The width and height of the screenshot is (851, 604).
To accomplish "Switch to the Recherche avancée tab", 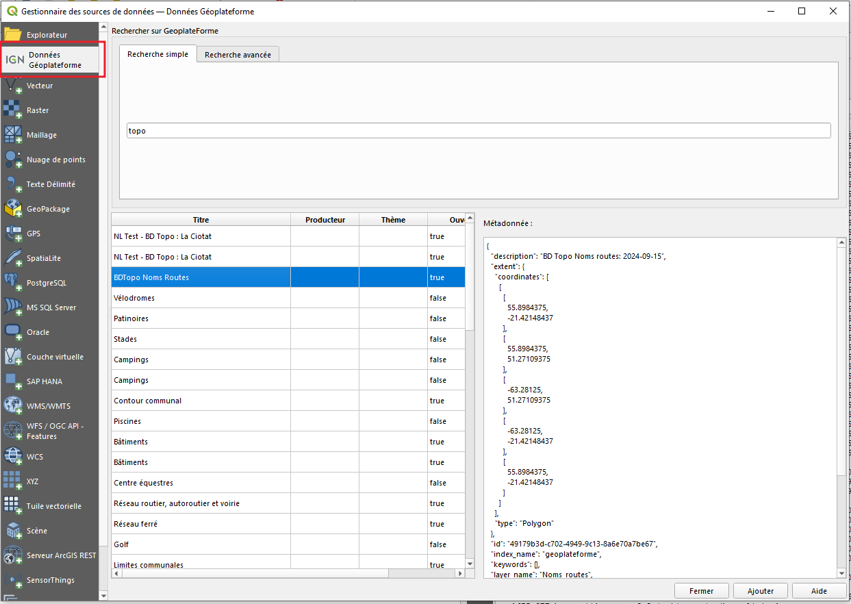I will tap(238, 55).
